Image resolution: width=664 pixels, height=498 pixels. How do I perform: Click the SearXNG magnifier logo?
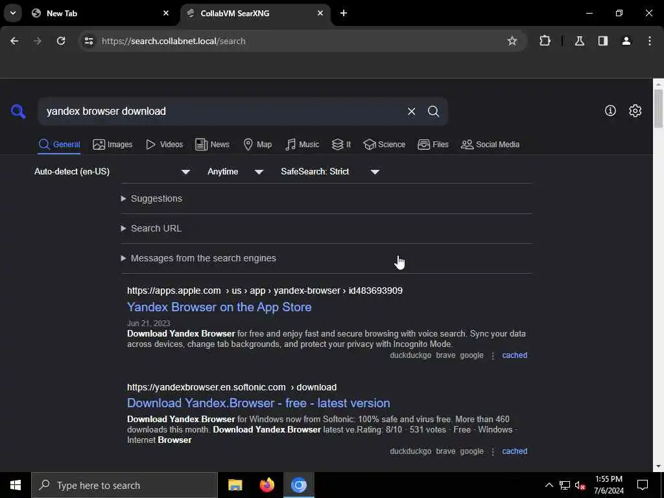click(18, 112)
